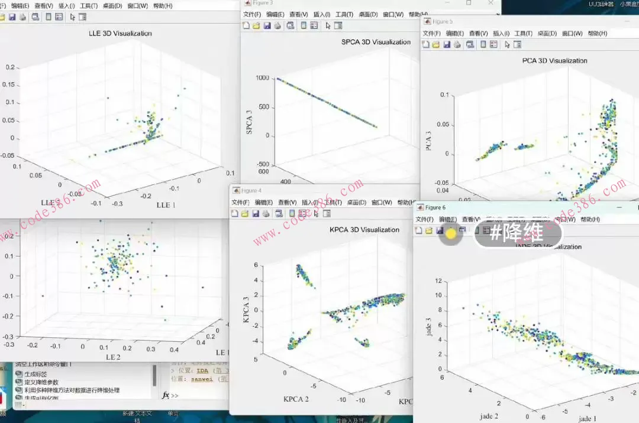Viewport: 639px width, 423px height.
Task: Open the 窗口(W) menu in Figure 5
Action: coord(573,34)
